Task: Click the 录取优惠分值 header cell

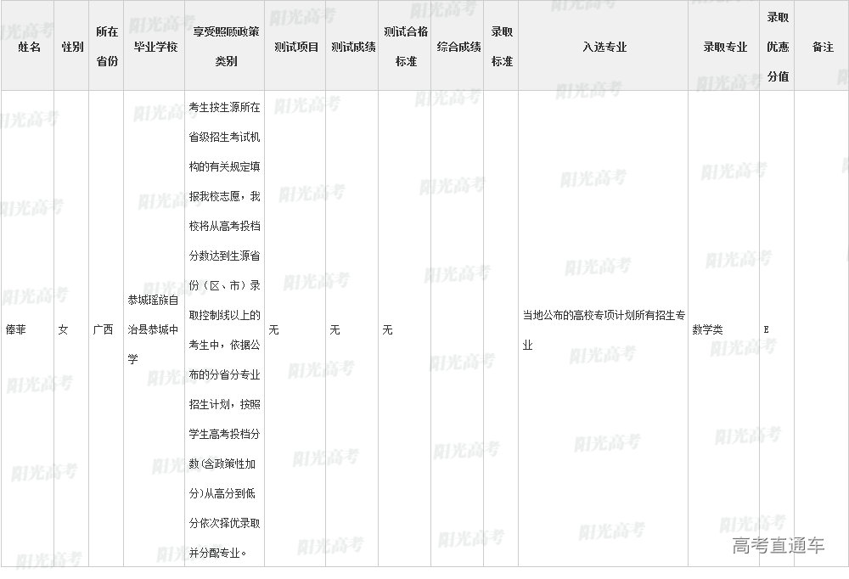Action: pos(778,47)
